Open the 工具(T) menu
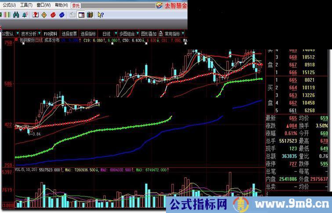 (x=26, y=5)
